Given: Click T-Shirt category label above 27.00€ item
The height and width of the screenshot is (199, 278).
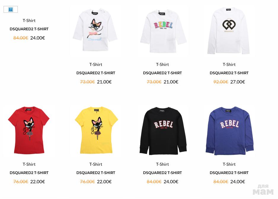Looking at the screenshot, I should (229, 64).
